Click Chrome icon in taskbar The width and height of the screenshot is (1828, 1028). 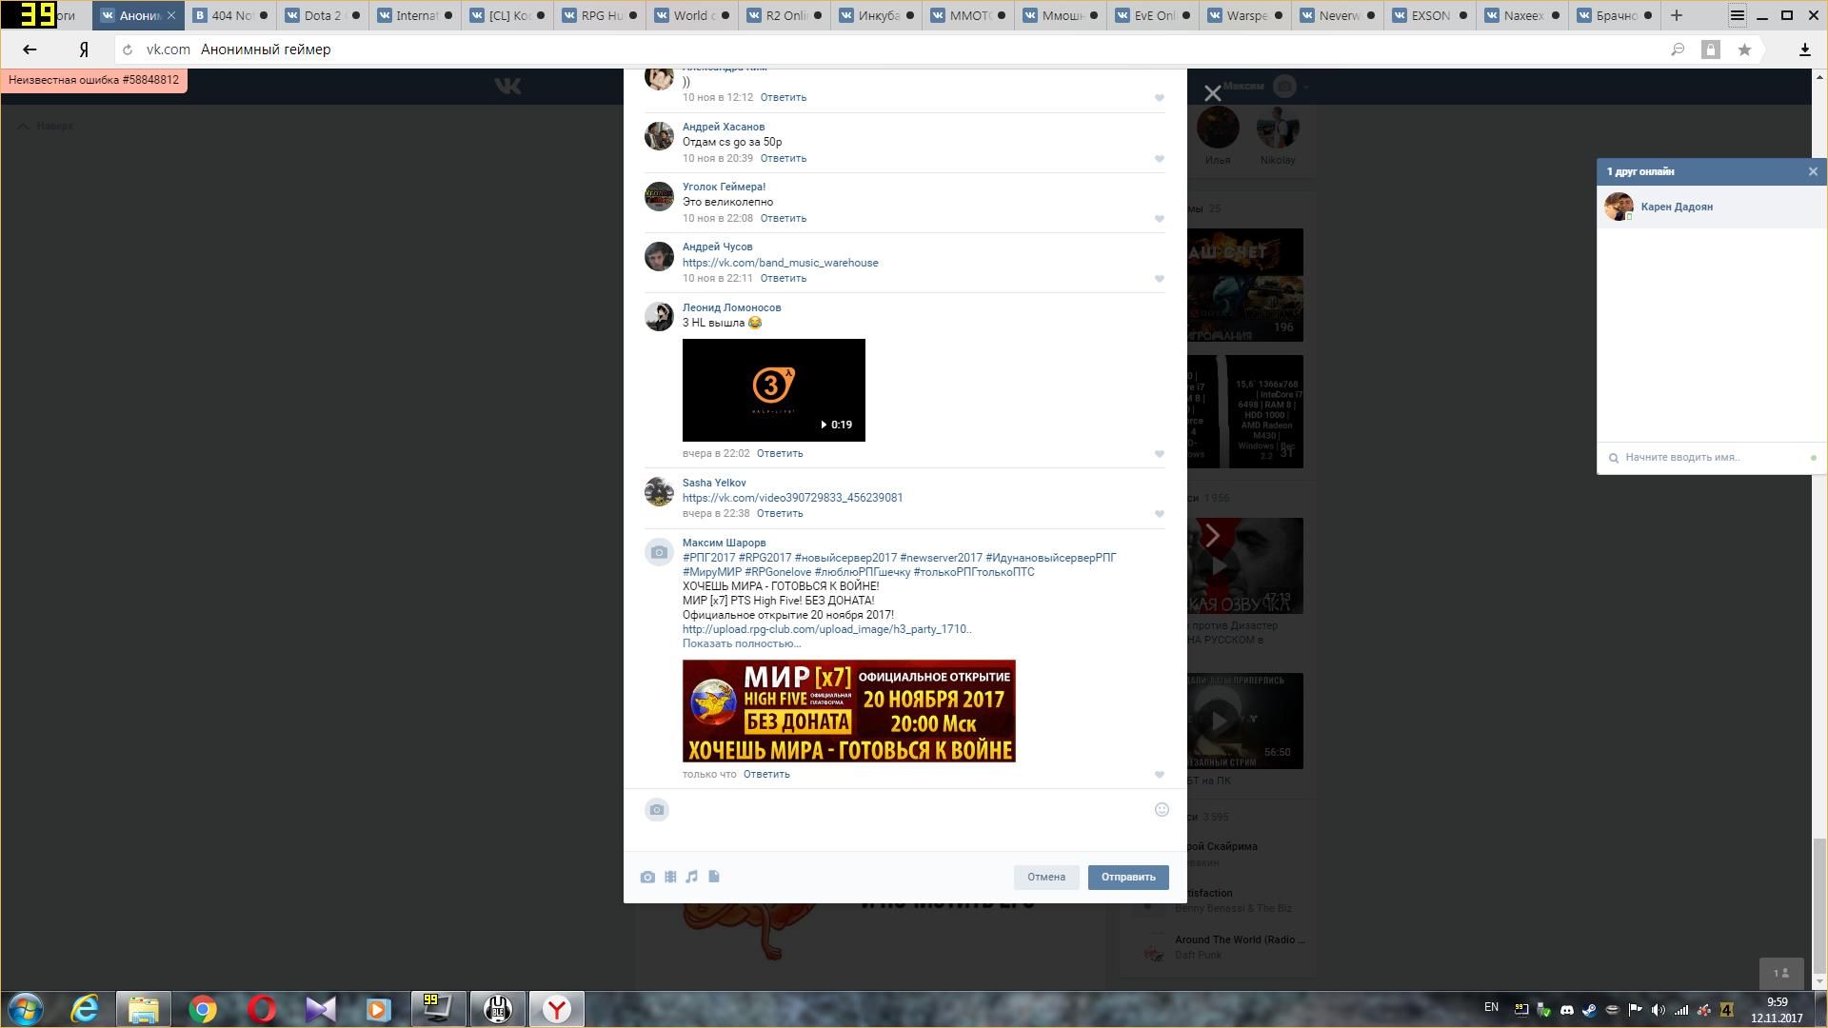(x=203, y=1009)
